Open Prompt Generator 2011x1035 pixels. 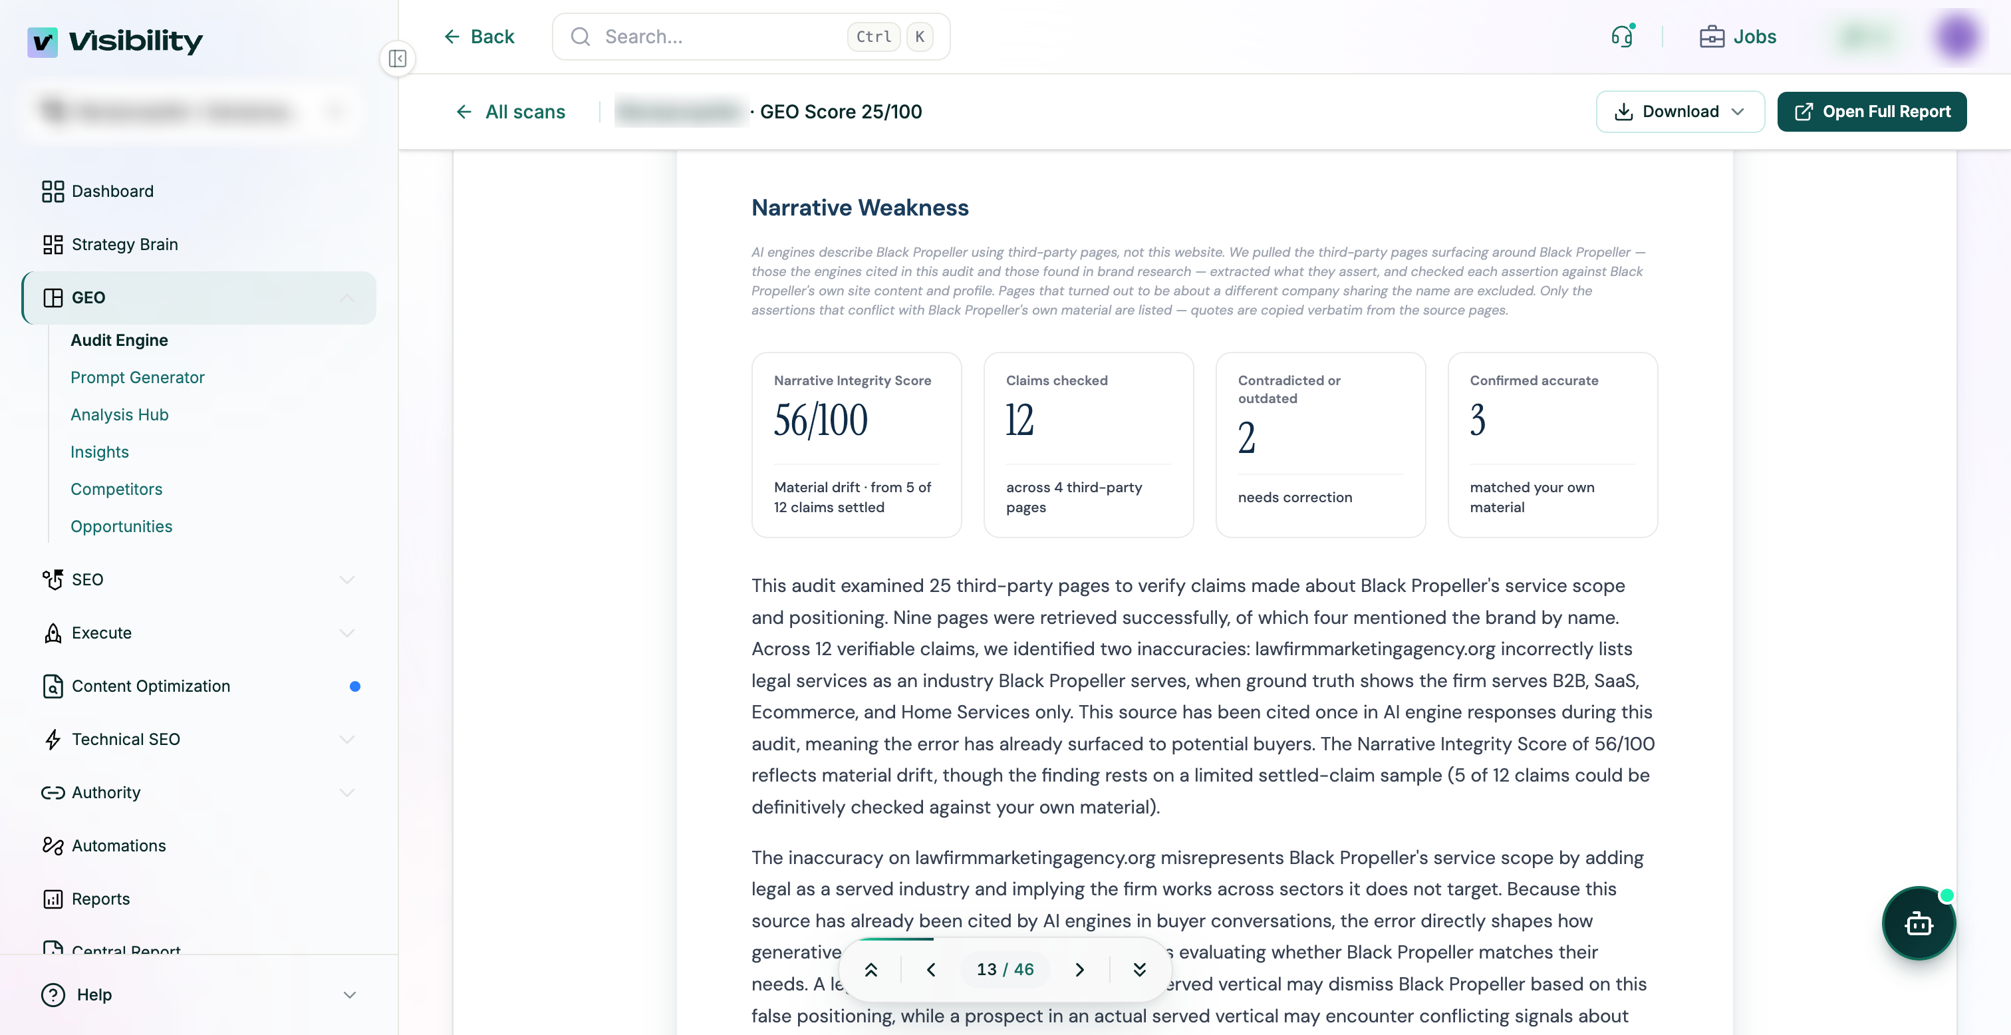(x=138, y=377)
